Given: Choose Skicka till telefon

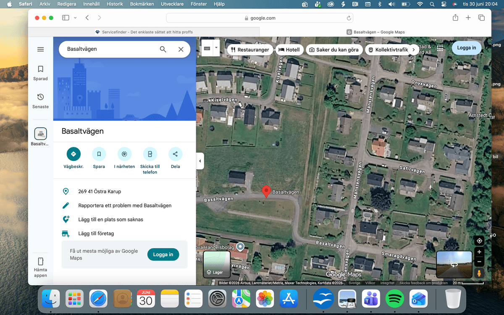Looking at the screenshot, I should coord(150,160).
